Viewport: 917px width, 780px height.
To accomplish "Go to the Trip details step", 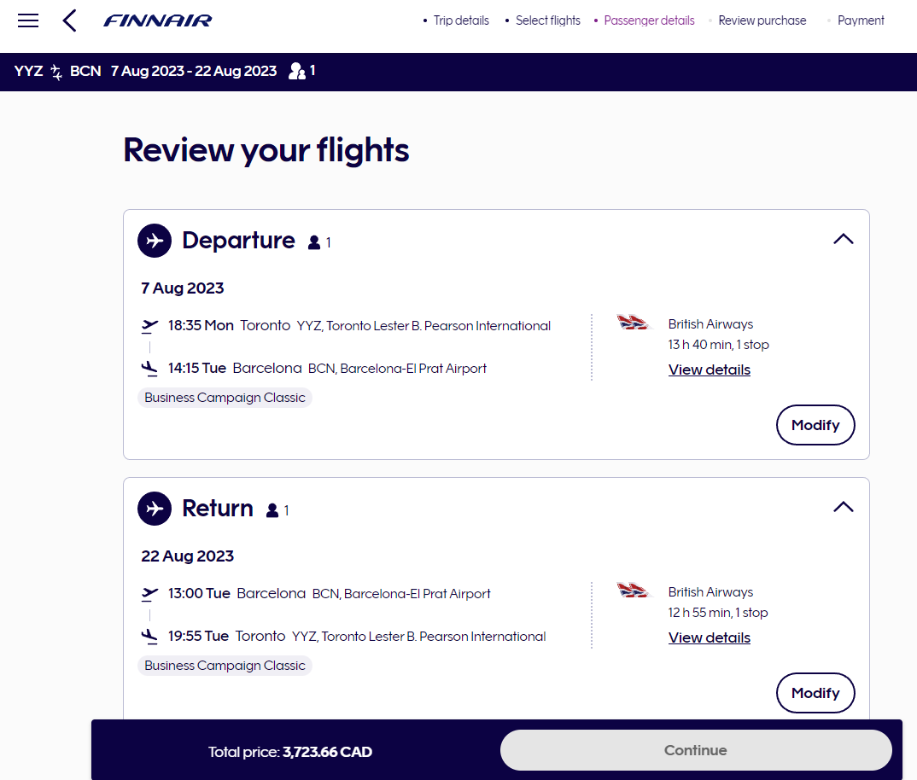I will pyautogui.click(x=461, y=20).
